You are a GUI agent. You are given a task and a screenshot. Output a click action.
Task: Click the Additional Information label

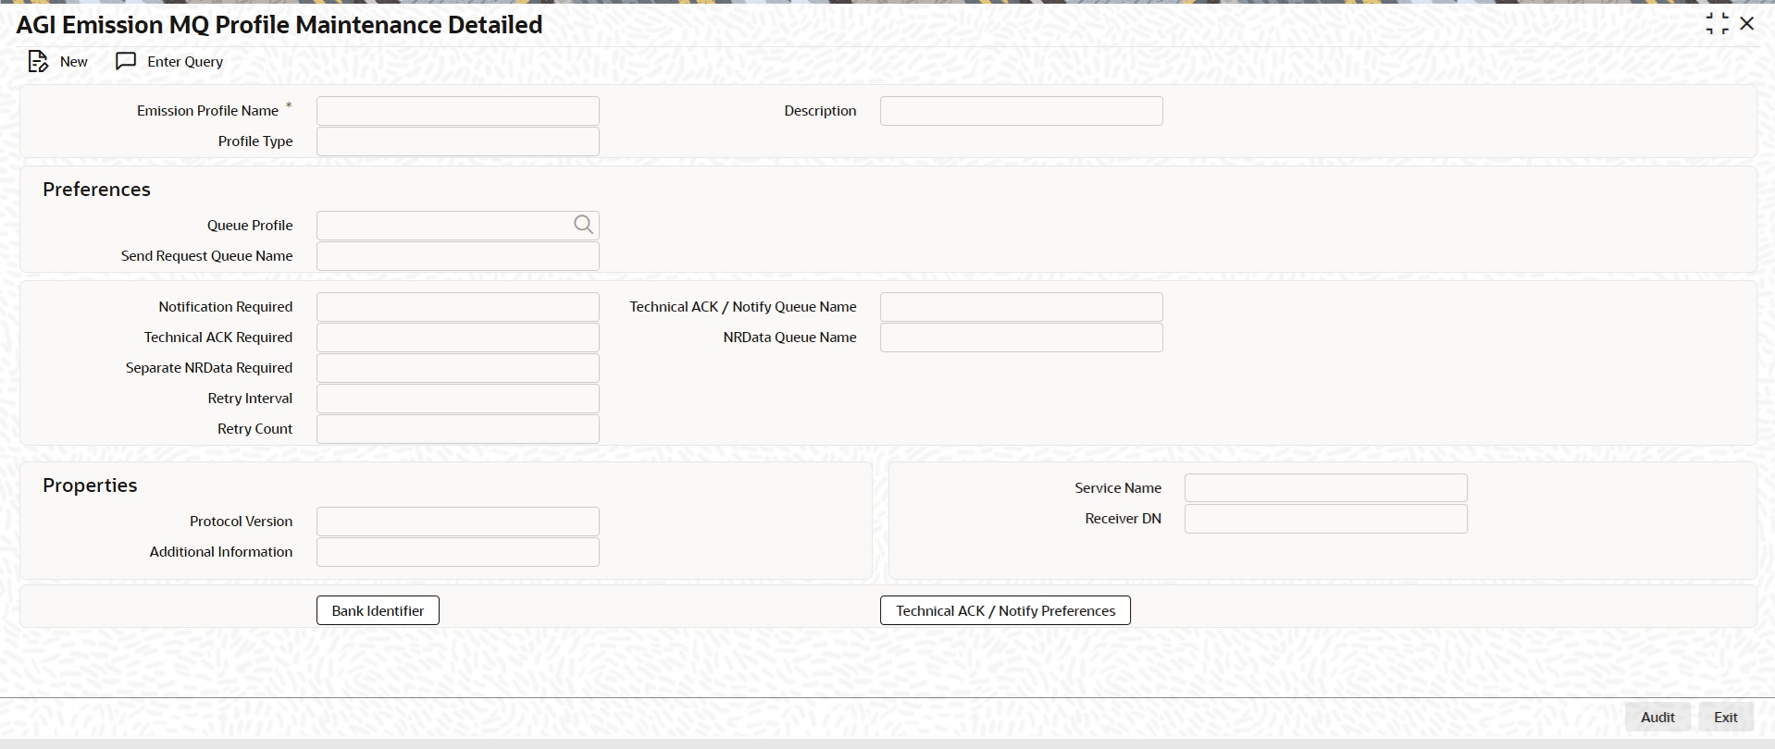(x=221, y=552)
